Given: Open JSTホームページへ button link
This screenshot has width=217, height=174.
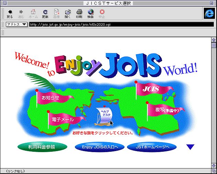Looking at the screenshot, I should click(152, 147).
